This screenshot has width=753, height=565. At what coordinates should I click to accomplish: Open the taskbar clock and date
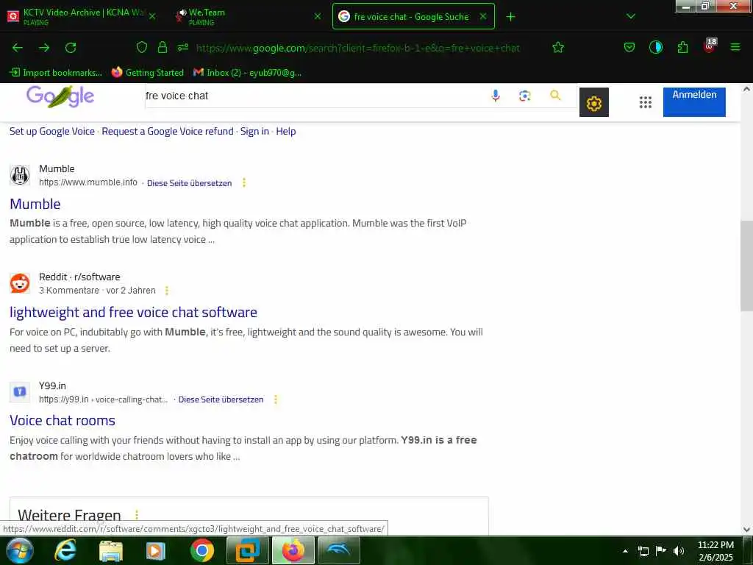tap(715, 551)
